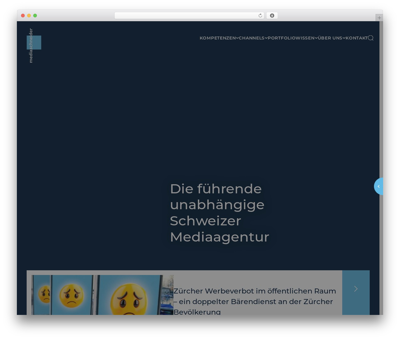Close the browser window with red button
Viewport: 400px width, 339px height.
pyautogui.click(x=23, y=16)
